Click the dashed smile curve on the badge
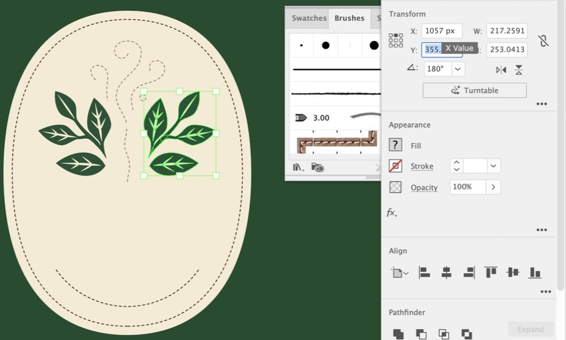The width and height of the screenshot is (566, 340). (127, 288)
